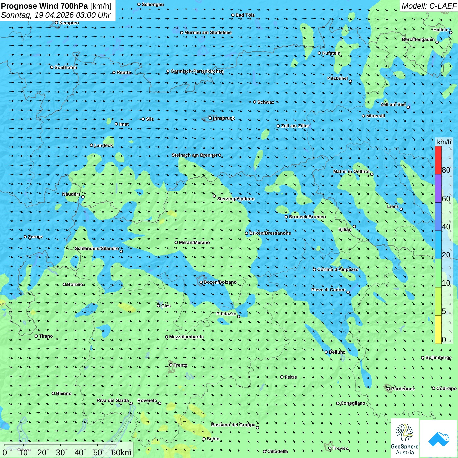The height and width of the screenshot is (458, 458).
Task: Click the "Meran/Merano" label
Action: coord(194,242)
